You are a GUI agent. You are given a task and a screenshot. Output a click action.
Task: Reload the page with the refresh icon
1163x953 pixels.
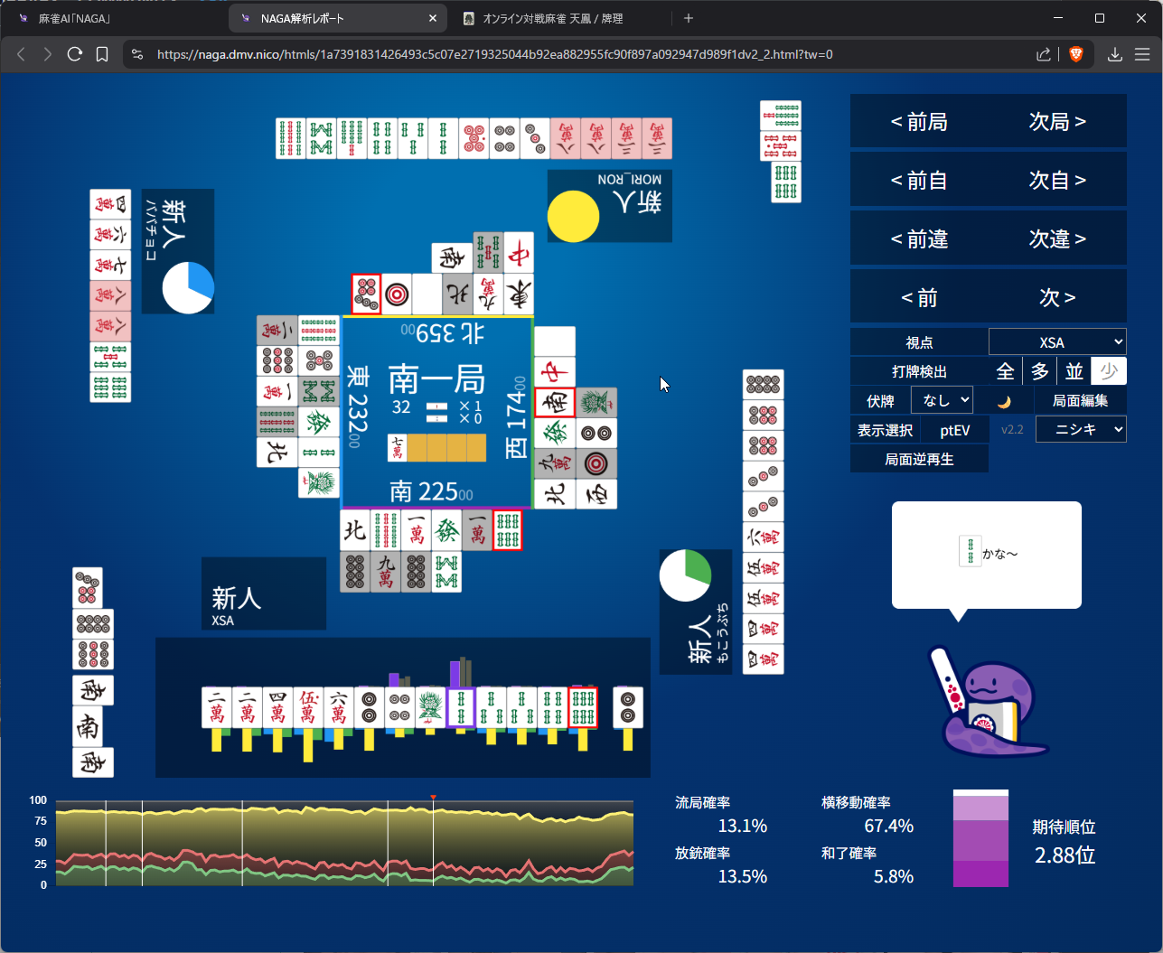tap(75, 54)
